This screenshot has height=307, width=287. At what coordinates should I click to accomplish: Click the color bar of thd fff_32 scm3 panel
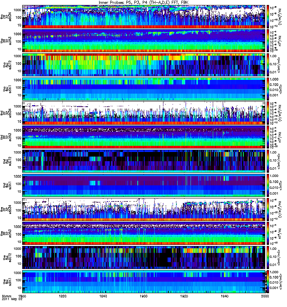coord(268,137)
